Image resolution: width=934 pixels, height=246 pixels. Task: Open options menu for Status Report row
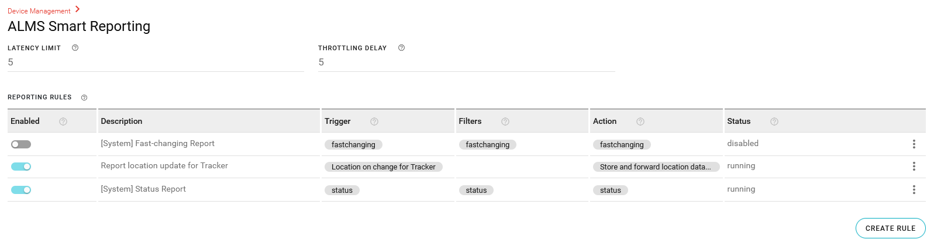pyautogui.click(x=914, y=190)
